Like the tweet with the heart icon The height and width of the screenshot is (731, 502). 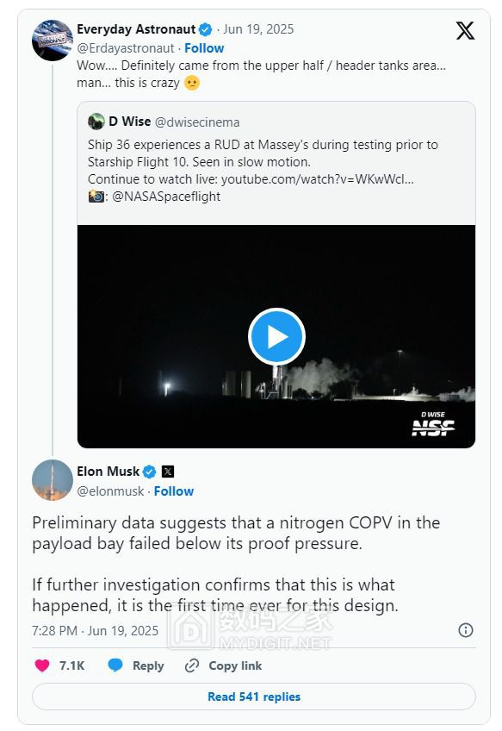[x=42, y=665]
